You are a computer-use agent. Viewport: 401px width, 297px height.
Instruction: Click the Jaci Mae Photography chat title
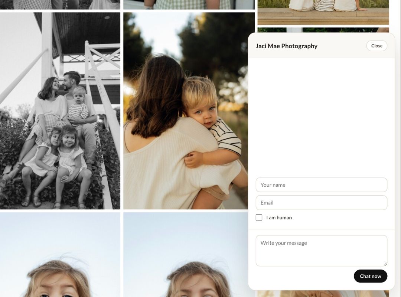(286, 46)
